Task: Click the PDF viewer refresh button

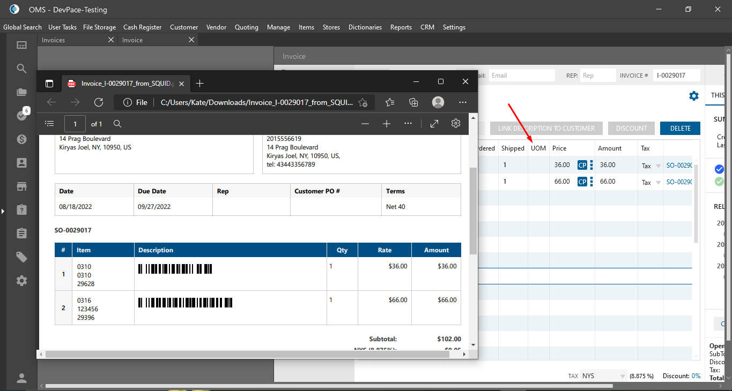Action: click(99, 102)
